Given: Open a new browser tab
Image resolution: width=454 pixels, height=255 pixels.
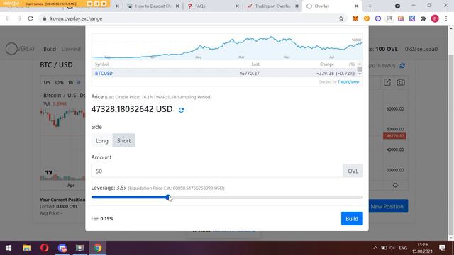Looking at the screenshot, I should pyautogui.click(x=370, y=6).
